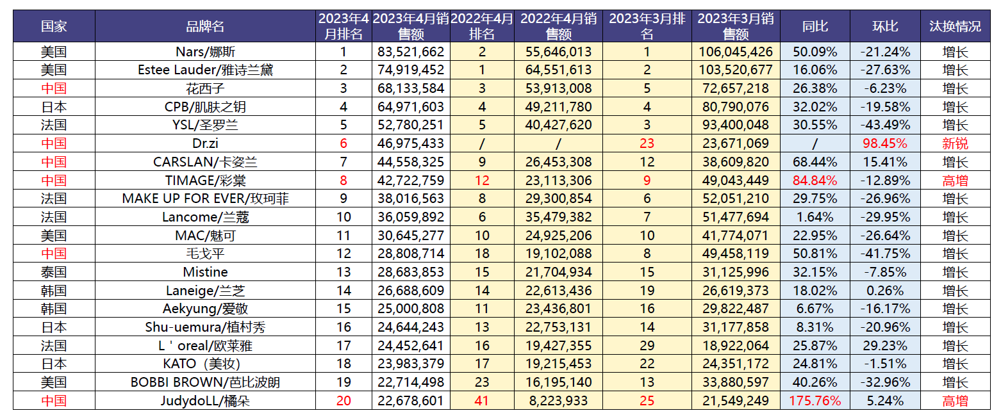This screenshot has height=413, width=1001.
Task: Select the 2022年4月销售额 header cell
Action: coord(558,27)
